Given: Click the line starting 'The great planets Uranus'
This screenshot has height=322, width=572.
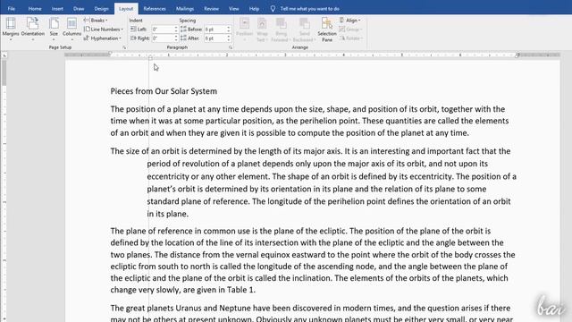Looking at the screenshot, I should pyautogui.click(x=310, y=308).
